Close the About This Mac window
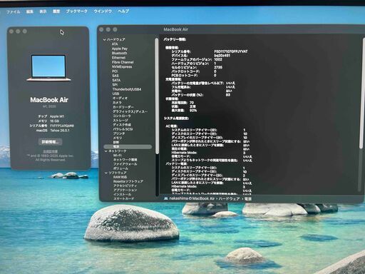 tap(11, 31)
